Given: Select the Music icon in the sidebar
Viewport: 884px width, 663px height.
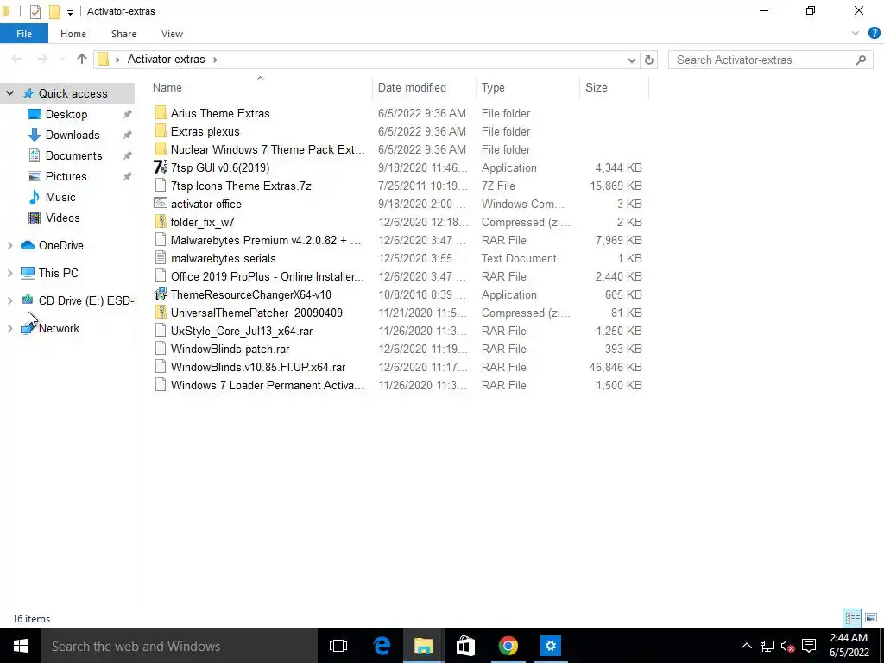Looking at the screenshot, I should (x=35, y=198).
